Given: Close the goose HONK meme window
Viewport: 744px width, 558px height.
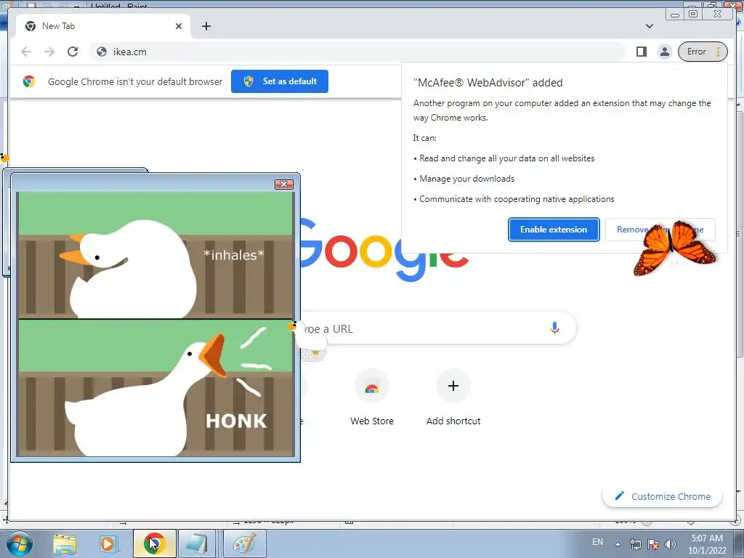Looking at the screenshot, I should tap(284, 184).
